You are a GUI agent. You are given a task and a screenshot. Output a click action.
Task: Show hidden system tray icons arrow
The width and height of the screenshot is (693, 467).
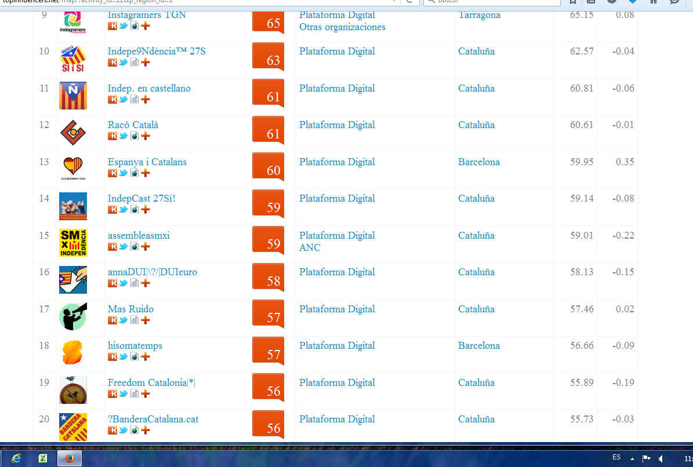[632, 459]
